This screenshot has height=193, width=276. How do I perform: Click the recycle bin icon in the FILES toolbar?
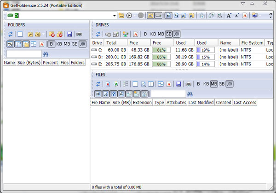coord(116,84)
